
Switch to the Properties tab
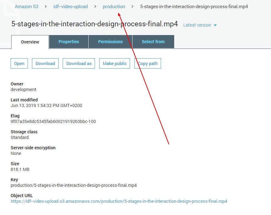[x=69, y=42]
